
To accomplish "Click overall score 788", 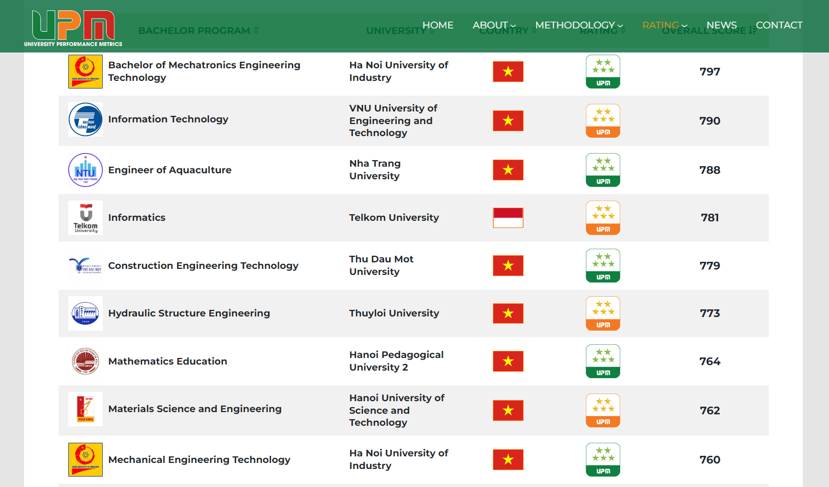I will click(x=710, y=170).
